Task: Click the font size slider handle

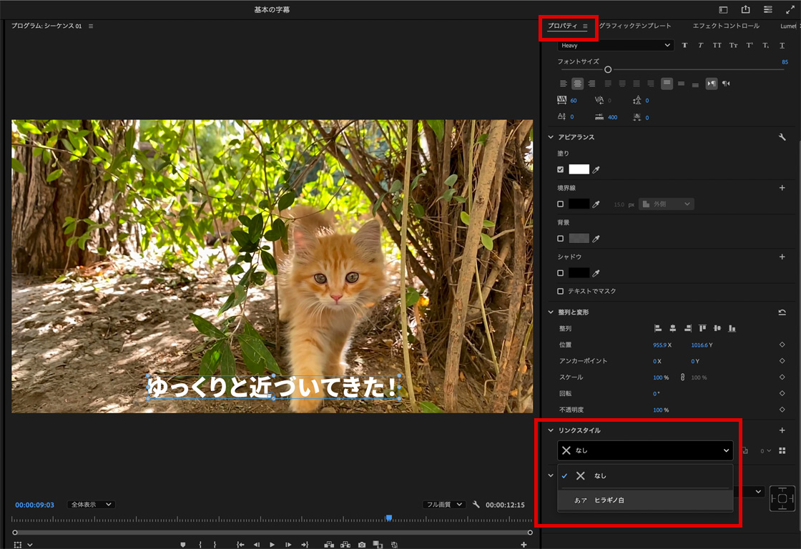Action: point(608,69)
